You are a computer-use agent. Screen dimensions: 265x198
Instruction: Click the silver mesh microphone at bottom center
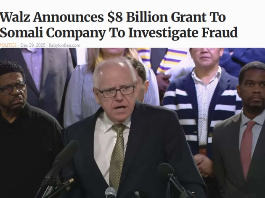[111, 192]
